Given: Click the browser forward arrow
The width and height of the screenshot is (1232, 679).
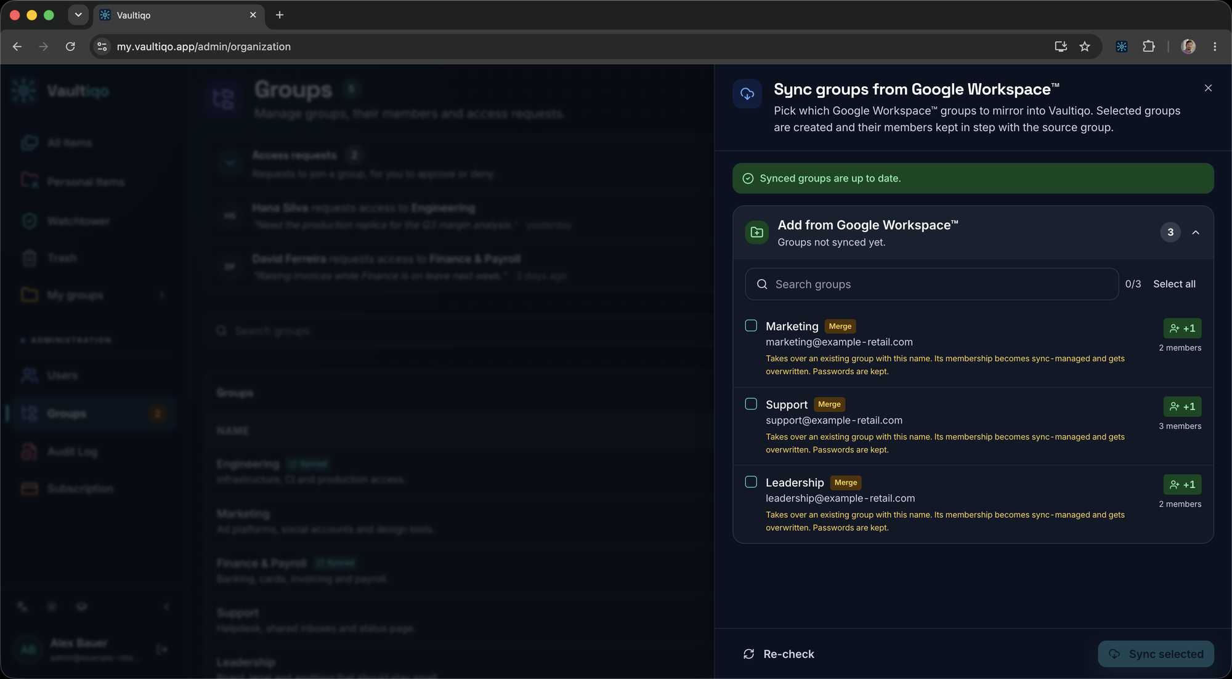Looking at the screenshot, I should pos(43,47).
